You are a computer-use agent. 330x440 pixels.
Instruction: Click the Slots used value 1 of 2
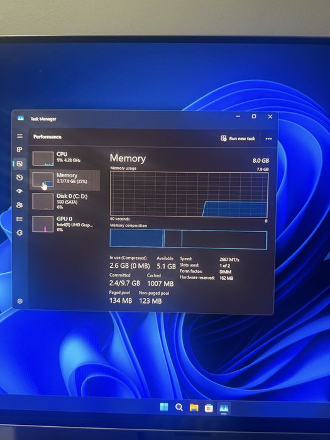pyautogui.click(x=225, y=265)
